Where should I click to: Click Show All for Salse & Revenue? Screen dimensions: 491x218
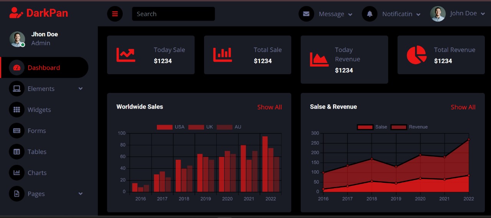(463, 107)
